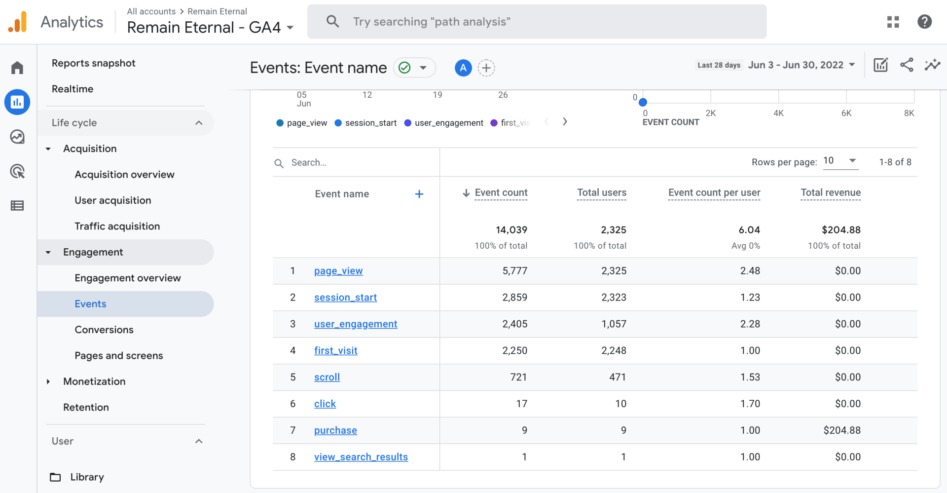Open the Configure icon in left rail
Image resolution: width=947 pixels, height=493 pixels.
[x=17, y=206]
